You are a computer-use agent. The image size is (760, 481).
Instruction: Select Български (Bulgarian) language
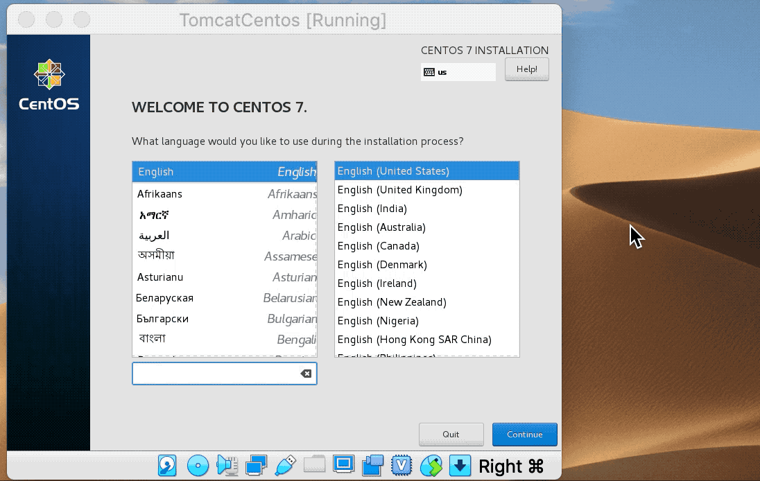pyautogui.click(x=225, y=319)
